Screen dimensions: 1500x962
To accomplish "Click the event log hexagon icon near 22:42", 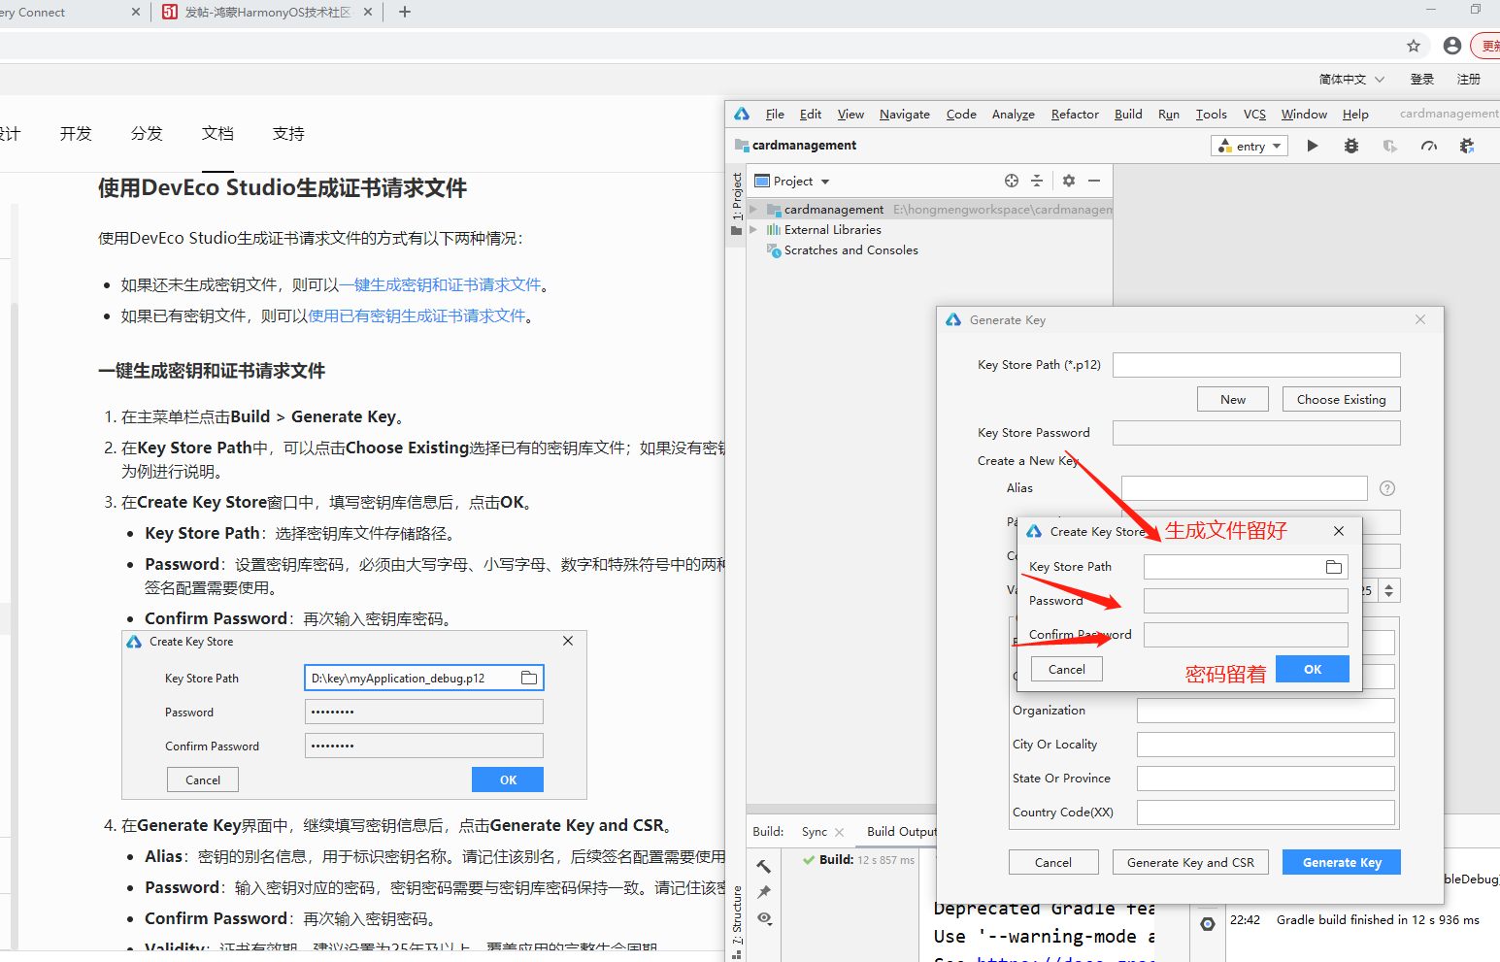I will point(1208,924).
